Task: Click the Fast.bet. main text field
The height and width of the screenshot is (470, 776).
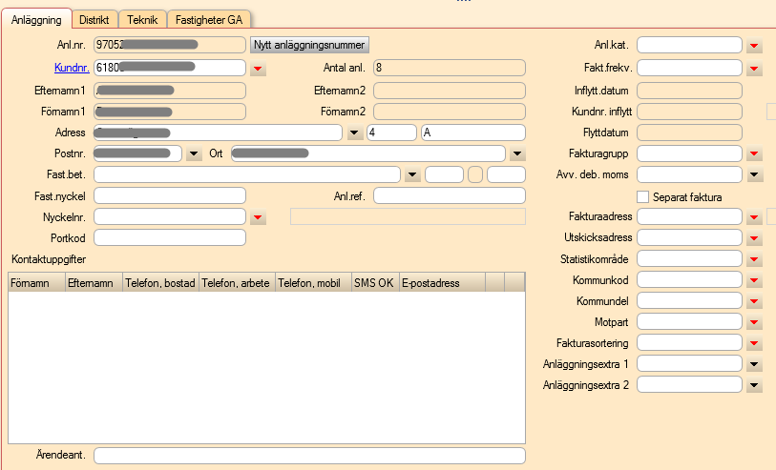Action: point(247,174)
